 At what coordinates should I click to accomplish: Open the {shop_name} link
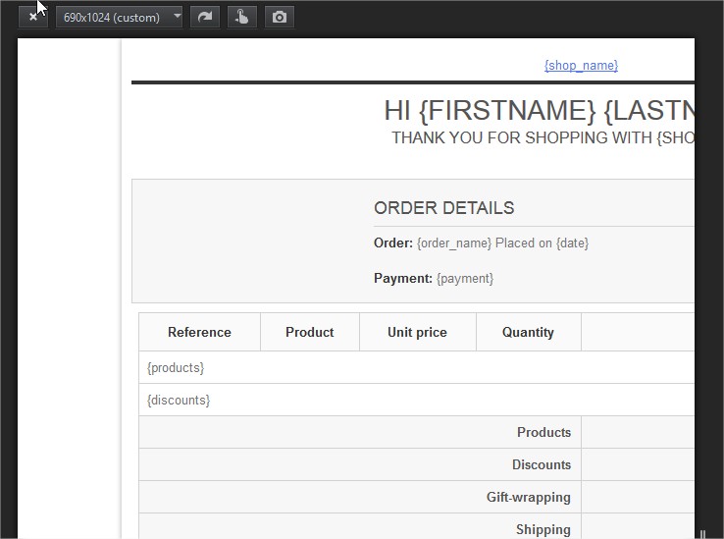(581, 66)
